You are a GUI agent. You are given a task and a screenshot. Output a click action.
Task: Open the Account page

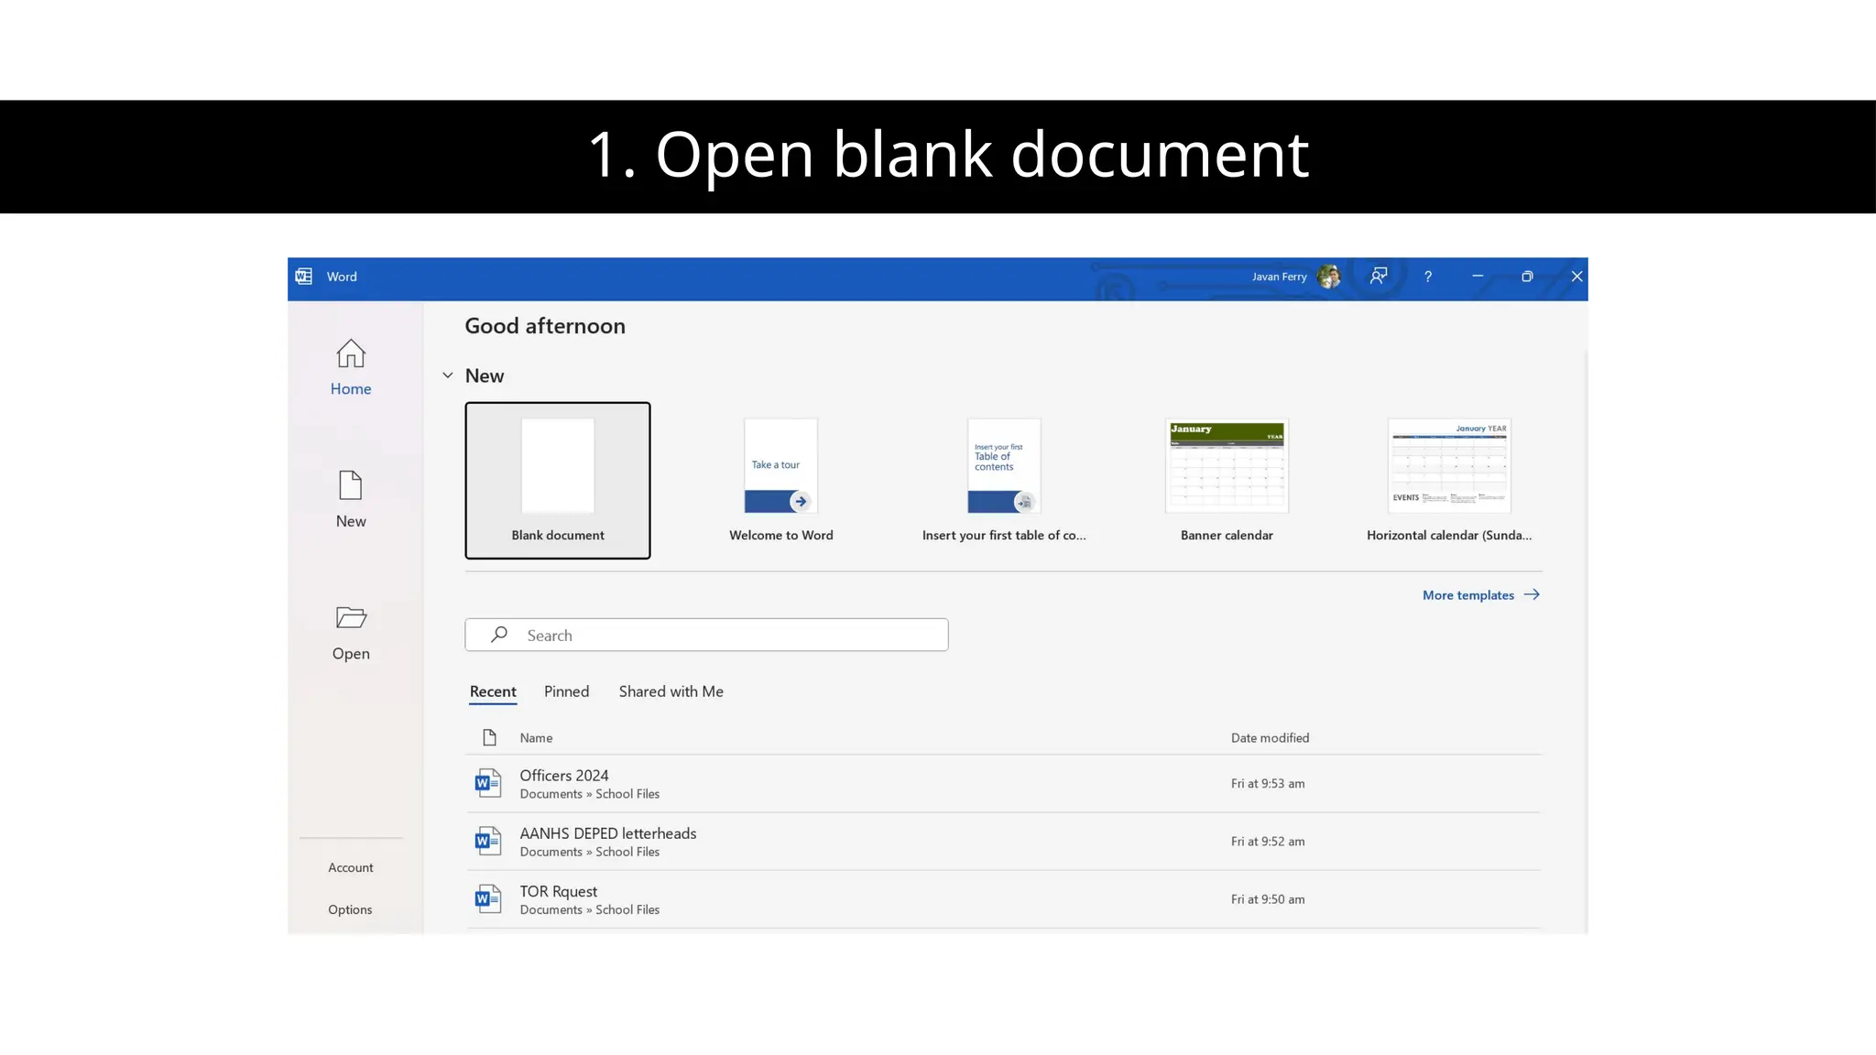351,868
